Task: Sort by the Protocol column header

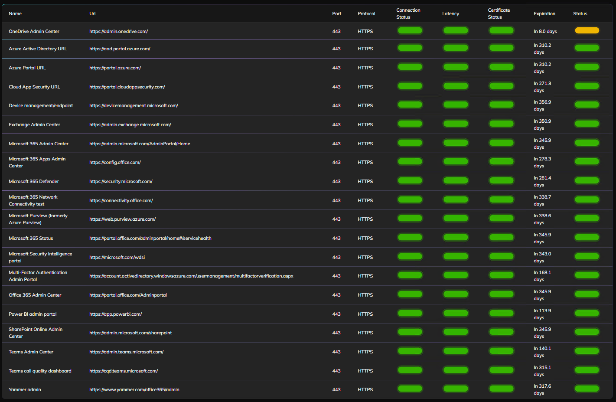Action: [366, 13]
